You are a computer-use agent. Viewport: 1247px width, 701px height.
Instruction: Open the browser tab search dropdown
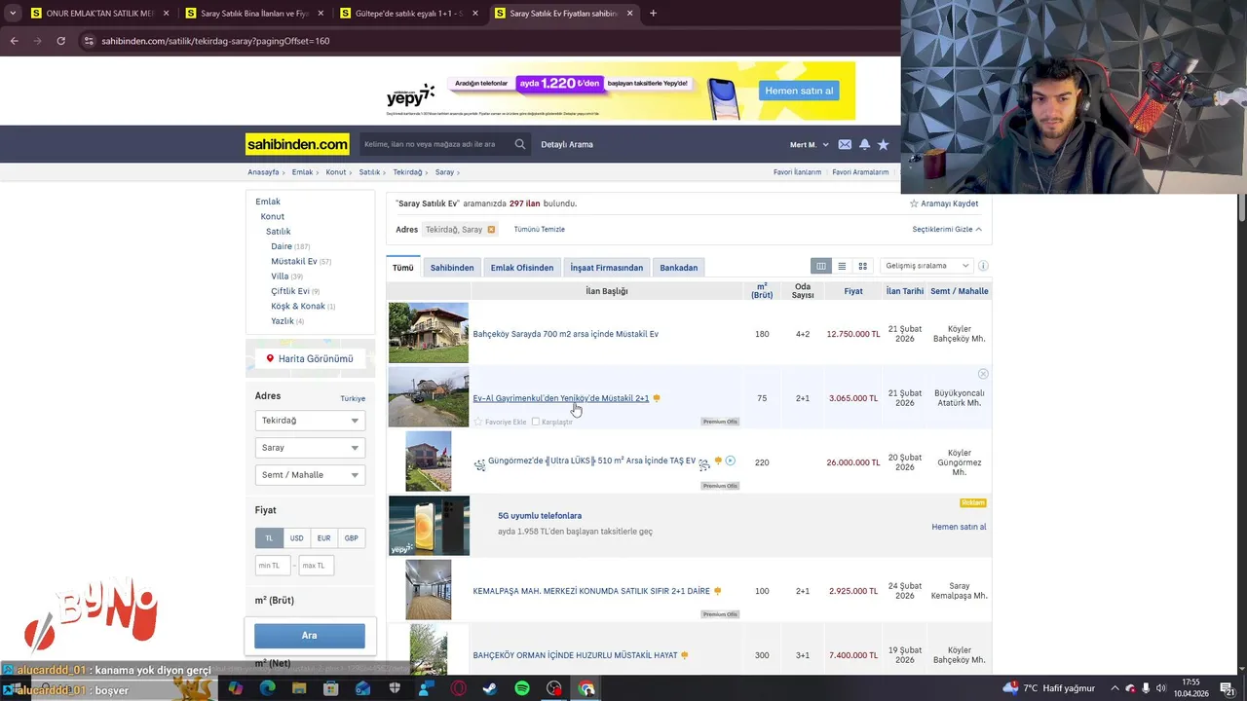(x=12, y=14)
